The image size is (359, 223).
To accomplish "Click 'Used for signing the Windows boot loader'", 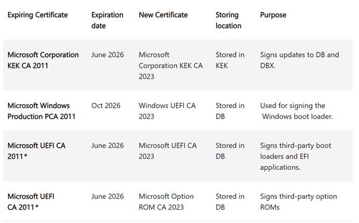I will 297,111.
